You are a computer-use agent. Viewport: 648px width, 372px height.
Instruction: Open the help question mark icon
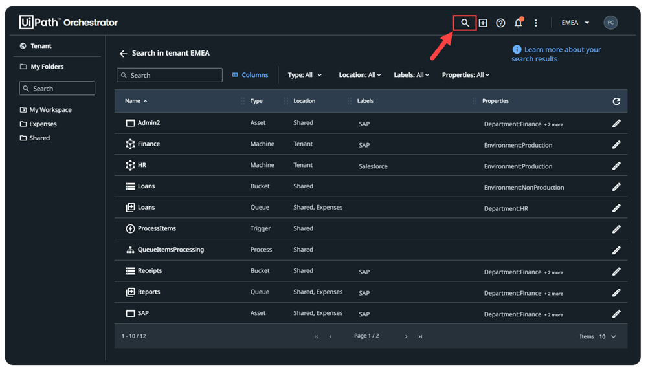click(x=500, y=23)
